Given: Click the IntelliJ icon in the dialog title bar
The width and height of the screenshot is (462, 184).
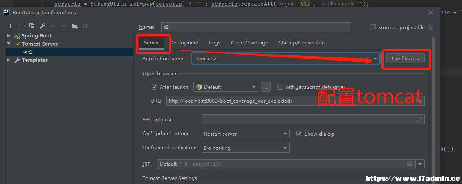Looking at the screenshot, I should coord(6,12).
